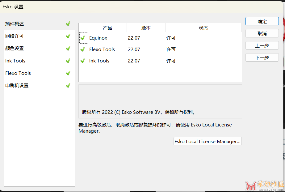
Task: Click green checkmark next to Ink Tools sidebar item
Action: [68, 61]
